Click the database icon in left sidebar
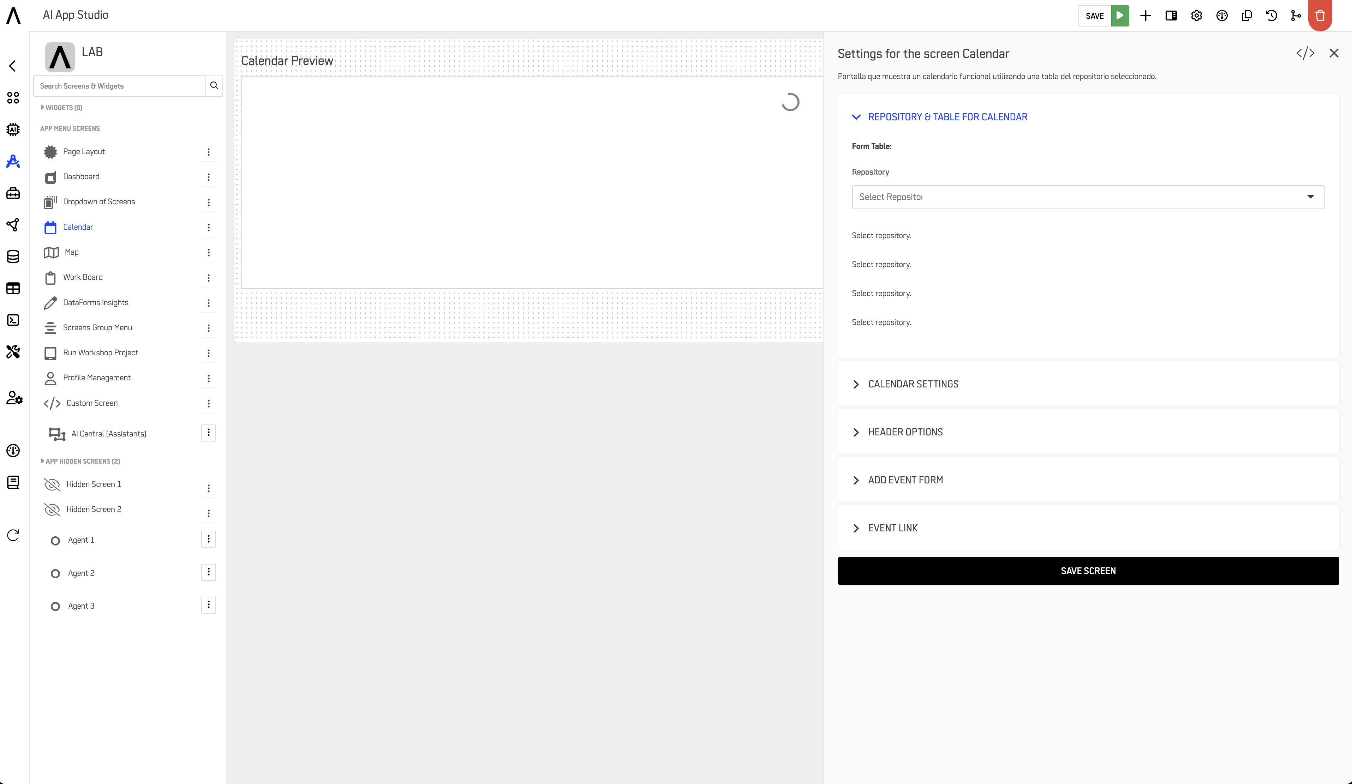The image size is (1352, 784). (13, 256)
